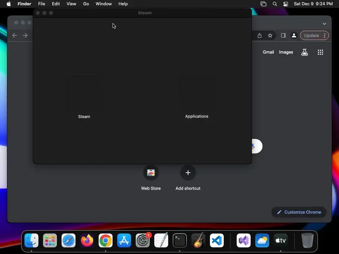Expand Chrome tab search chevron
The height and width of the screenshot is (254, 339).
(324, 24)
